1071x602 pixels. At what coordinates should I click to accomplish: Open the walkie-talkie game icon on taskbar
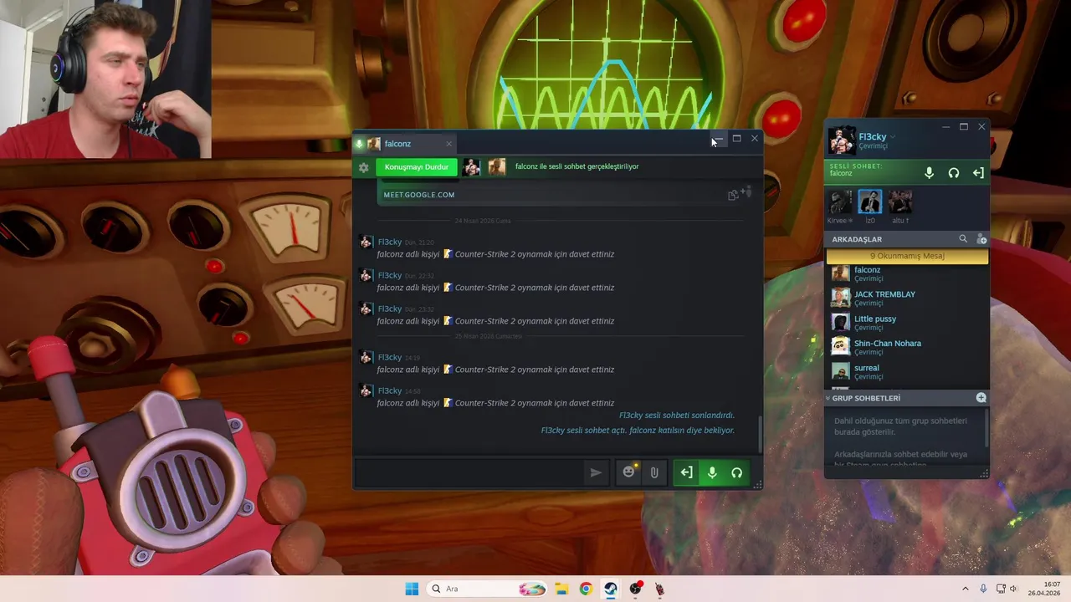coord(660,589)
